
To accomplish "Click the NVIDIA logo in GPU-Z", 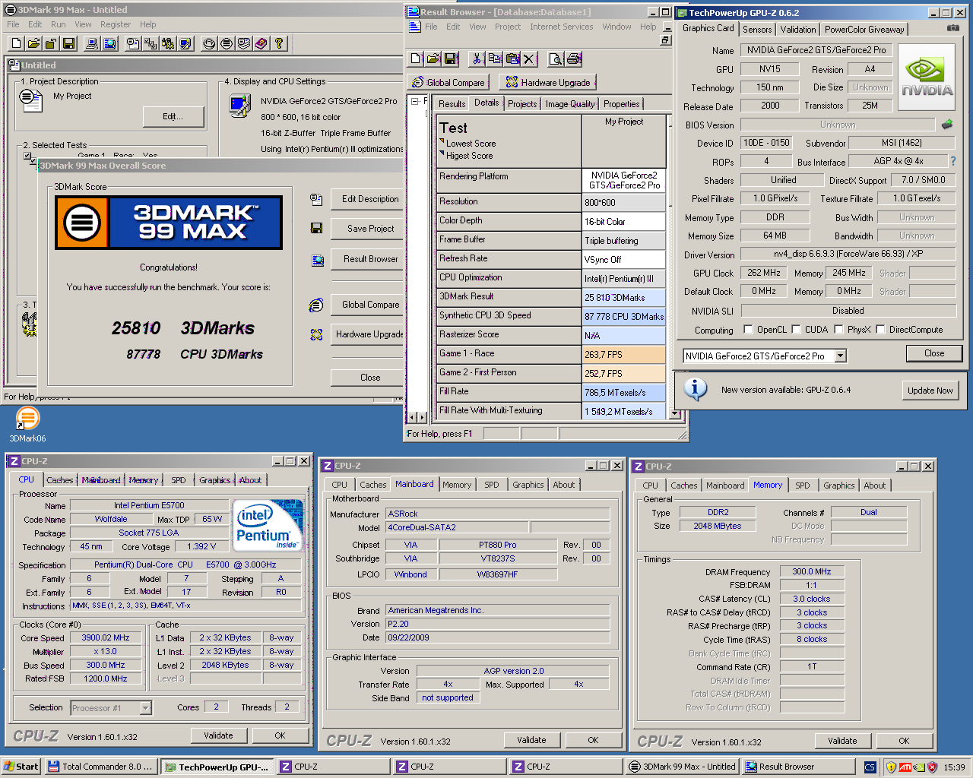I will click(x=927, y=77).
